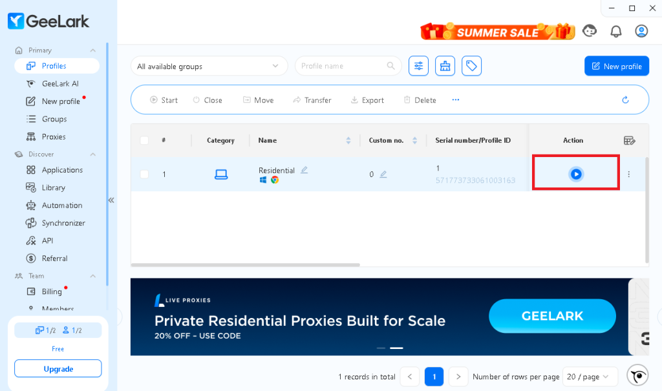The width and height of the screenshot is (662, 391).
Task: Open the filter settings sliders icon
Action: click(x=418, y=66)
